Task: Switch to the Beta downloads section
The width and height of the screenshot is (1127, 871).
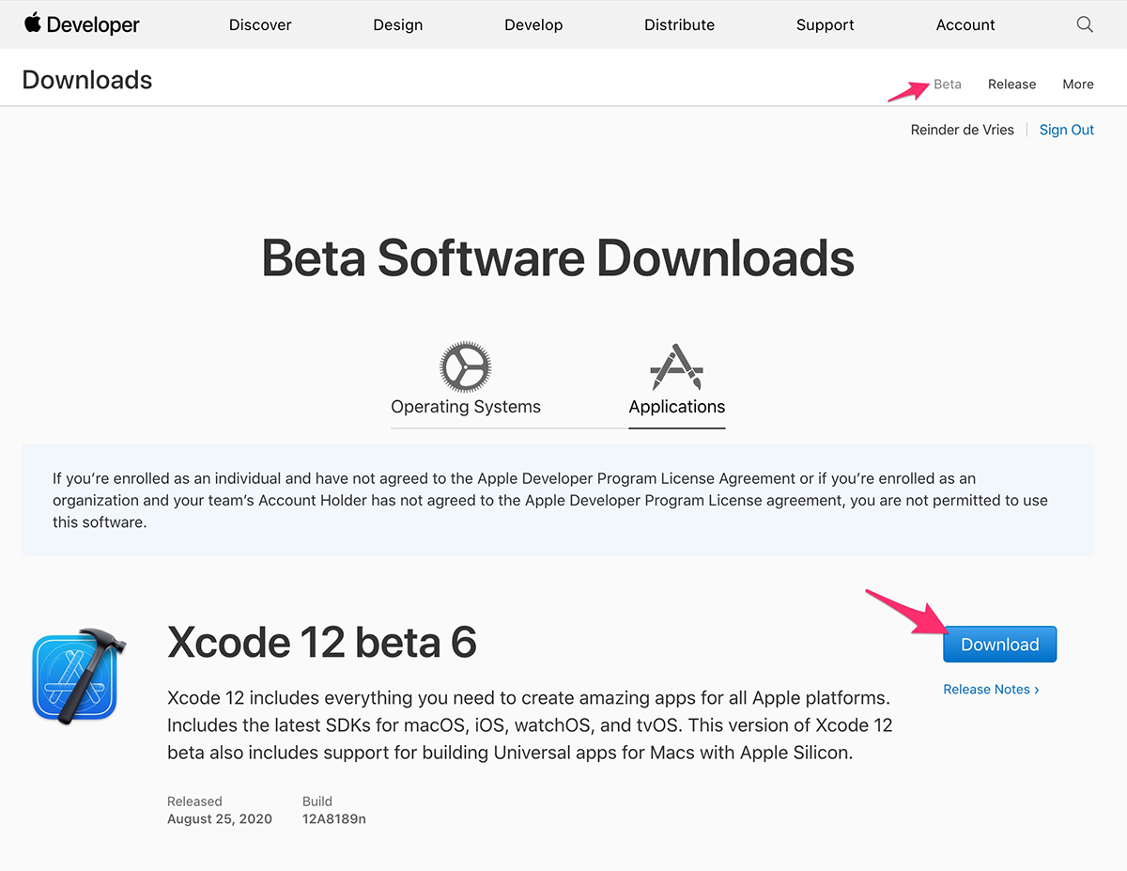Action: tap(948, 85)
